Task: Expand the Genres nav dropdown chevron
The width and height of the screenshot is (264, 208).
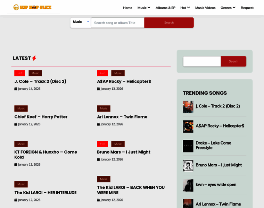Action: tap(234, 8)
